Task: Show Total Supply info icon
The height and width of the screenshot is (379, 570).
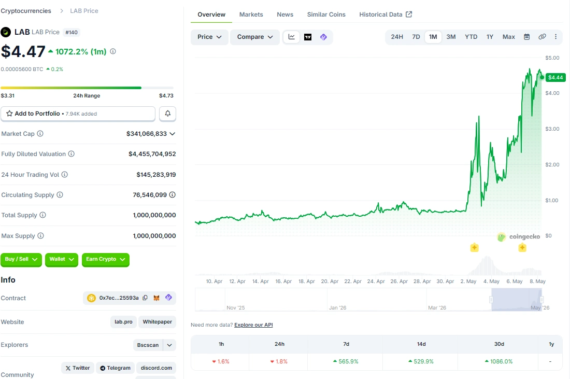Action: pyautogui.click(x=43, y=215)
